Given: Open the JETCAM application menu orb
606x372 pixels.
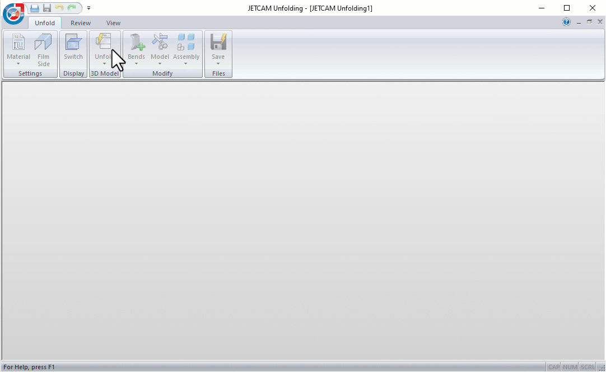Looking at the screenshot, I should pyautogui.click(x=13, y=13).
